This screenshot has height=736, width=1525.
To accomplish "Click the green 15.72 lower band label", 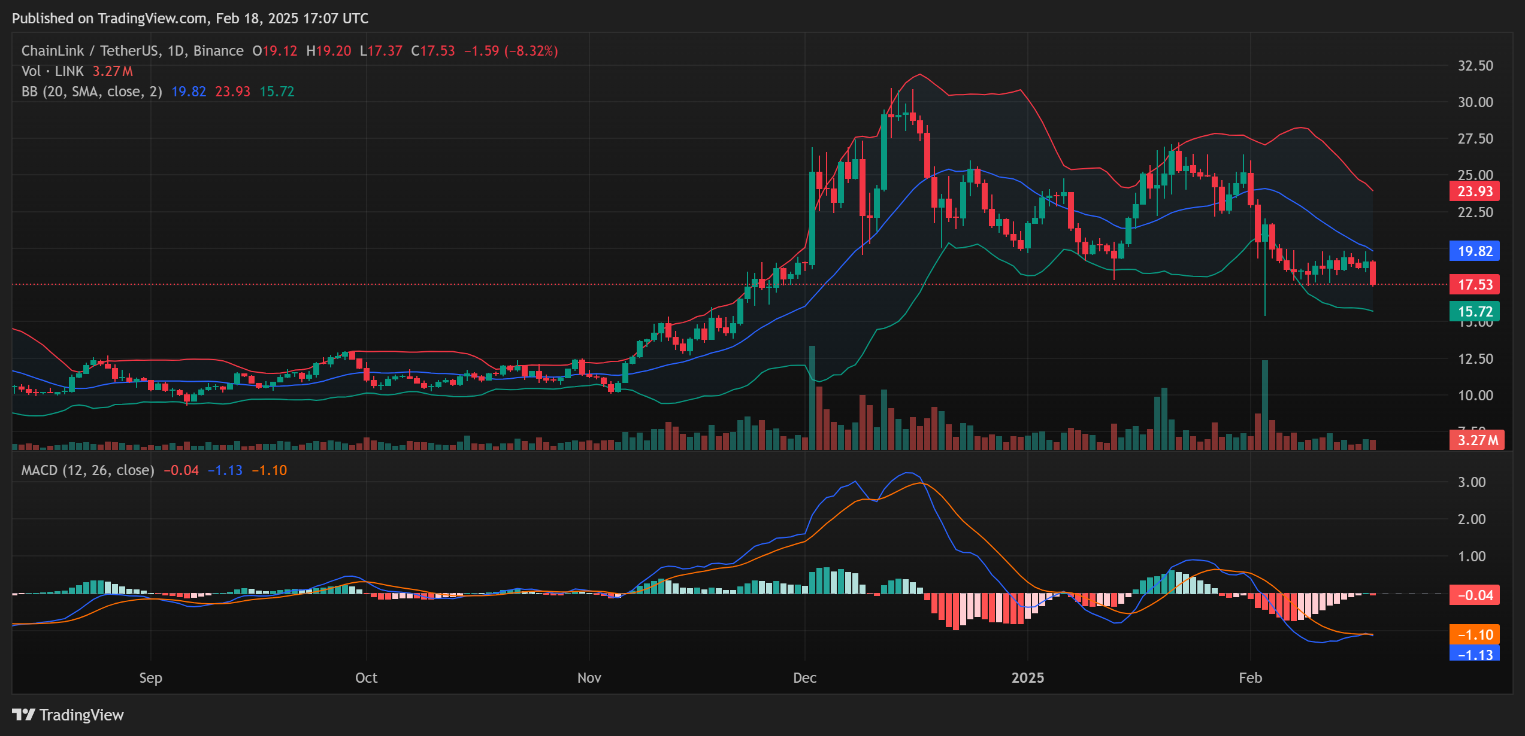I will 1475,312.
